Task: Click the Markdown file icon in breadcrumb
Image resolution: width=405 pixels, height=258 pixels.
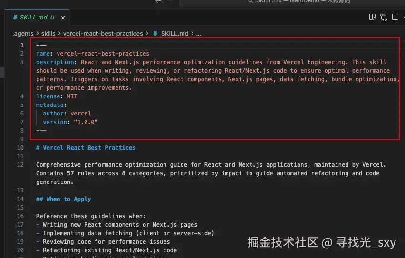Action: (x=155, y=34)
